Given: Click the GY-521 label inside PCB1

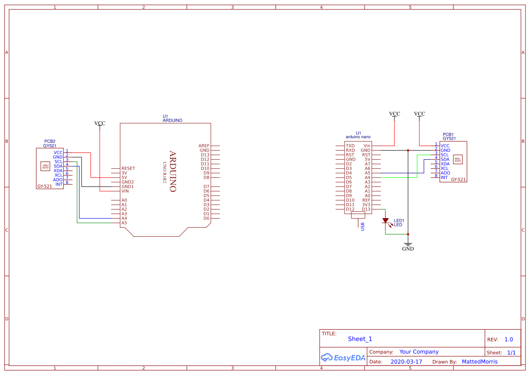Looking at the screenshot, I should pyautogui.click(x=458, y=180).
